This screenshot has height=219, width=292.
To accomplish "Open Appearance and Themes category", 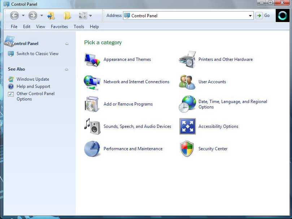I will [127, 59].
